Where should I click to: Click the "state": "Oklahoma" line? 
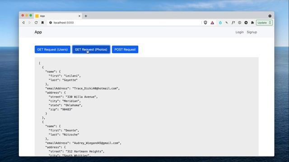65,105
